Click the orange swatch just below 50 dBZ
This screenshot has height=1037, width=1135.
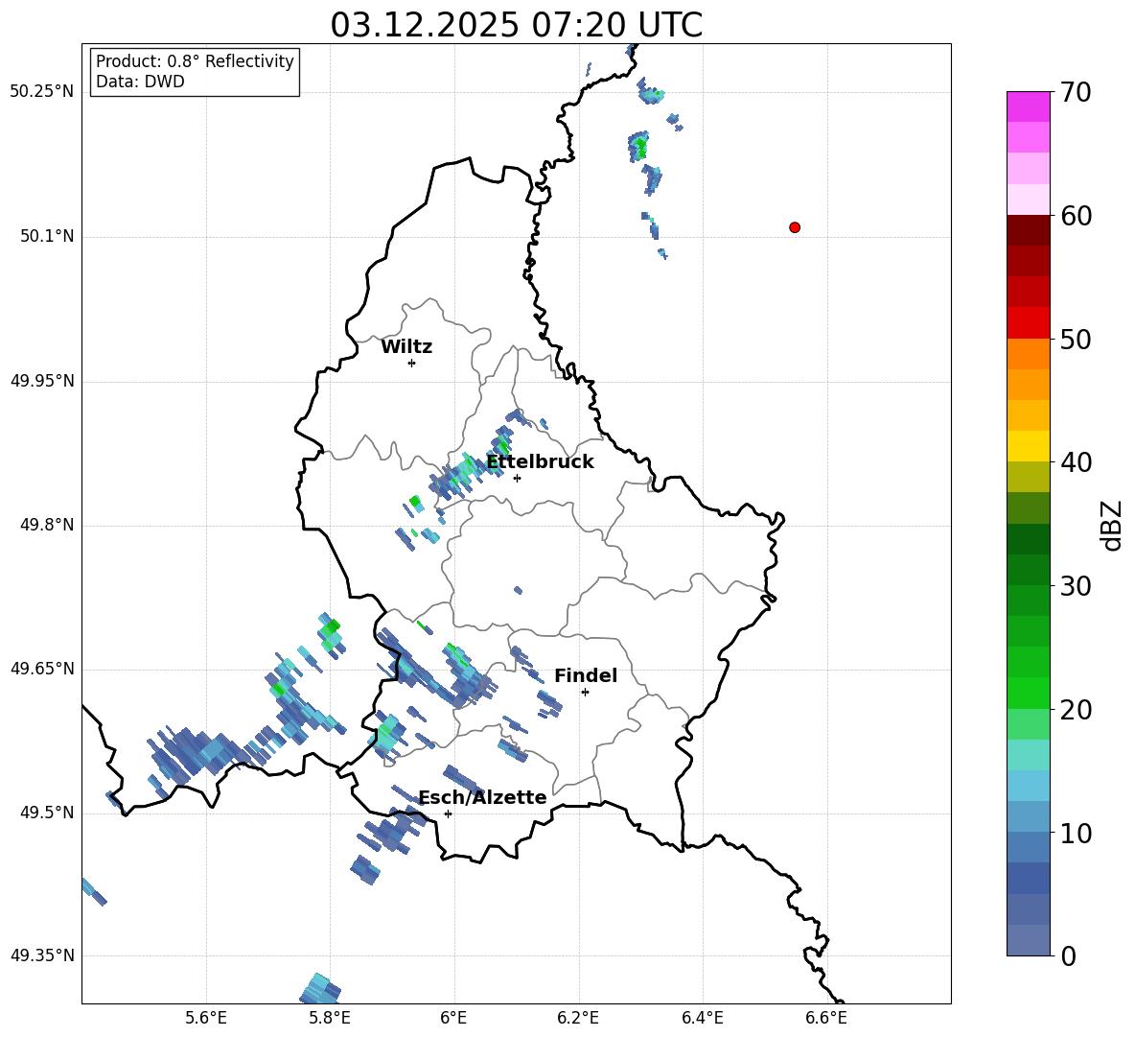tap(1029, 354)
